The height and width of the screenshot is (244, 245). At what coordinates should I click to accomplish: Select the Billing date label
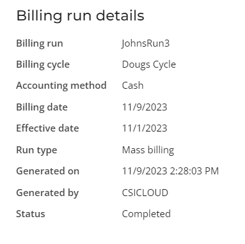[x=42, y=107]
